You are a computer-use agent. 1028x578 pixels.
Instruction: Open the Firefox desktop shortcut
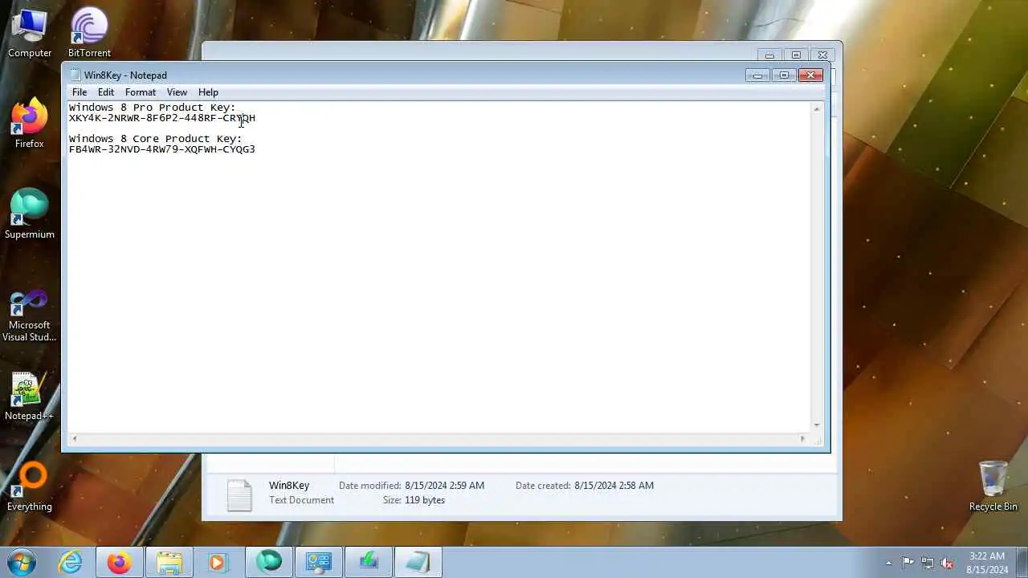coord(30,124)
